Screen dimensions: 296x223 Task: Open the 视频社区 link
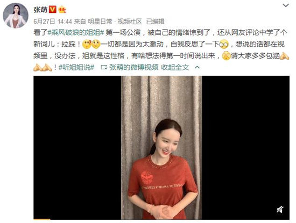130,21
